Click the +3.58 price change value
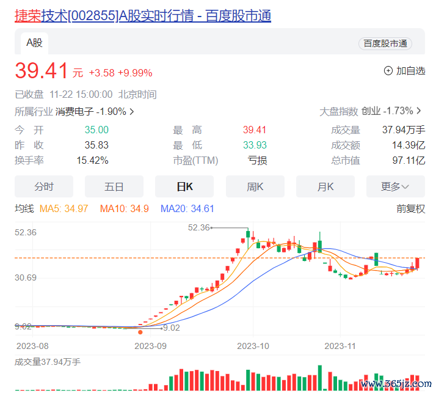The height and width of the screenshot is (393, 436). [x=101, y=73]
